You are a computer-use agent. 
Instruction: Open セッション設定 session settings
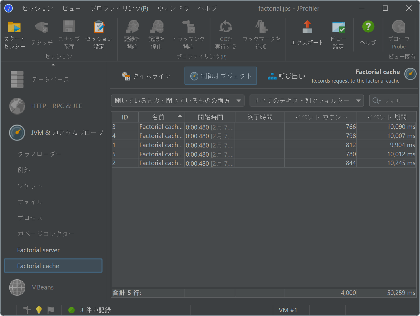tap(99, 35)
